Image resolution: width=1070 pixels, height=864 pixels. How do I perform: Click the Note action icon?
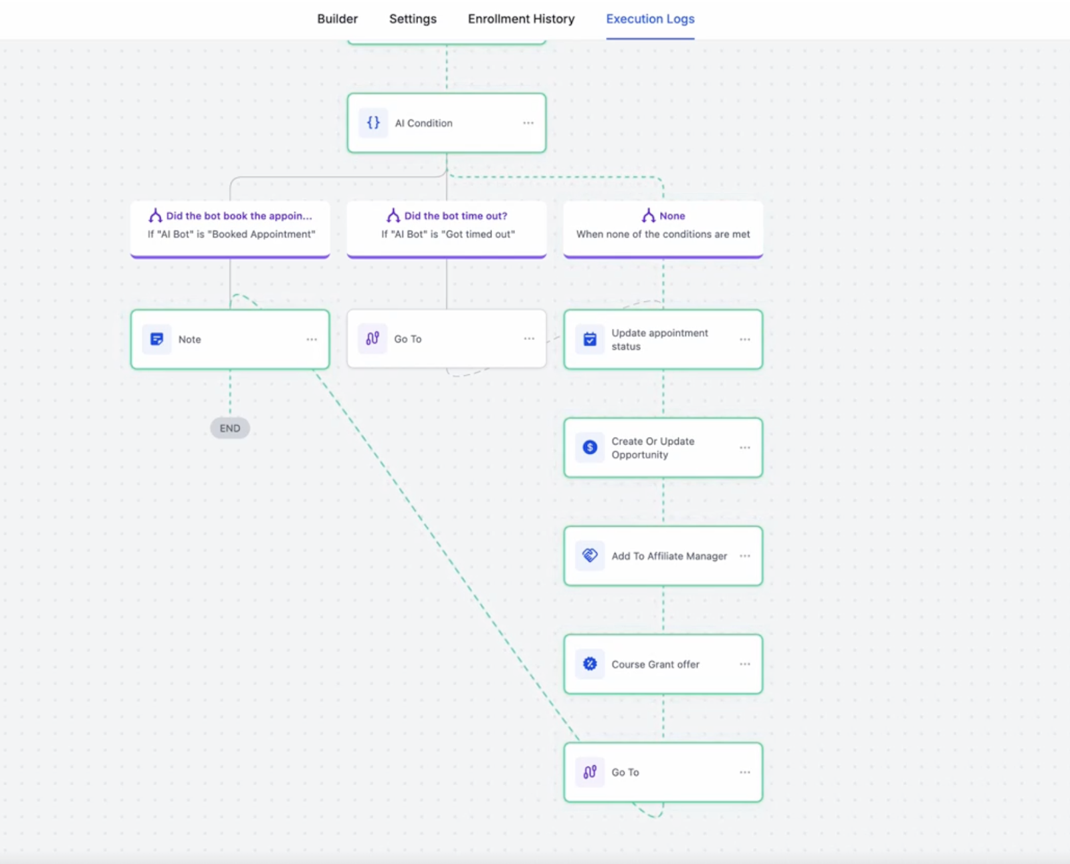(x=156, y=339)
